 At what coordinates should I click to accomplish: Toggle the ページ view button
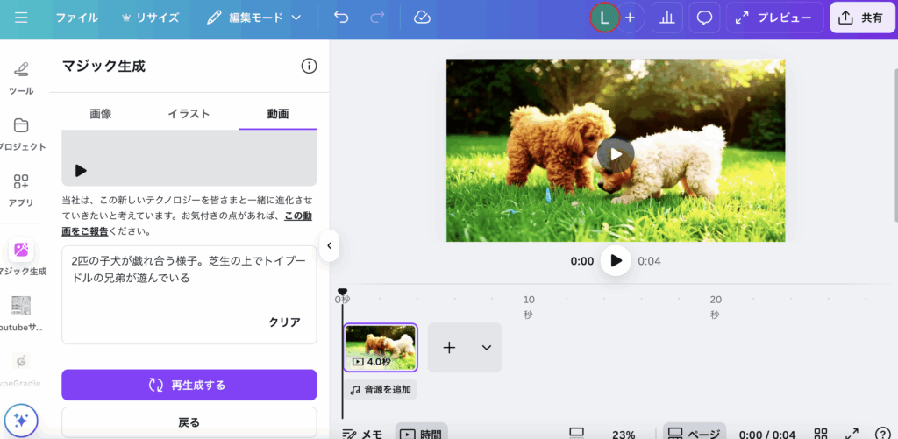[694, 433]
